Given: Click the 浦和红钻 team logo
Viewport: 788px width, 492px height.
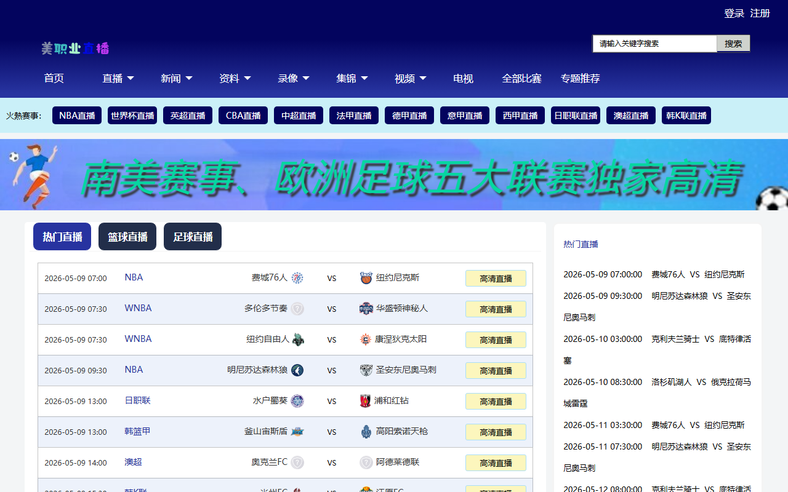Looking at the screenshot, I should point(366,401).
